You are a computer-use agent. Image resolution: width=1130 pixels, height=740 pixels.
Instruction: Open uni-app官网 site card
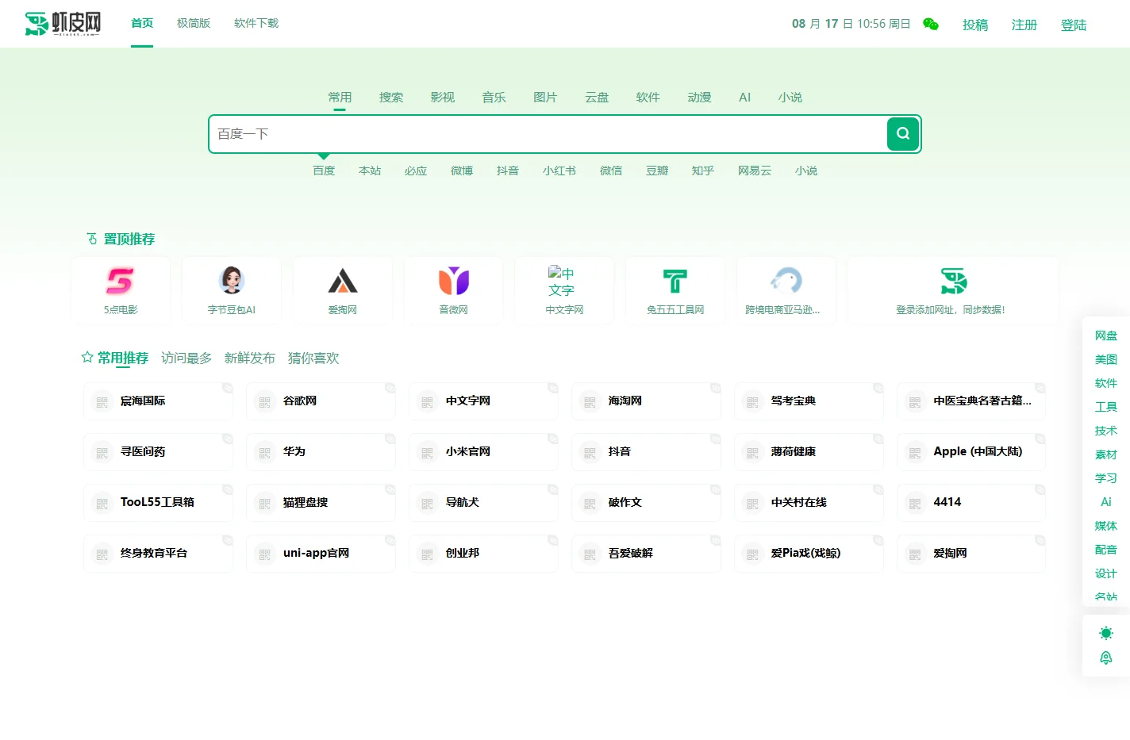point(321,554)
